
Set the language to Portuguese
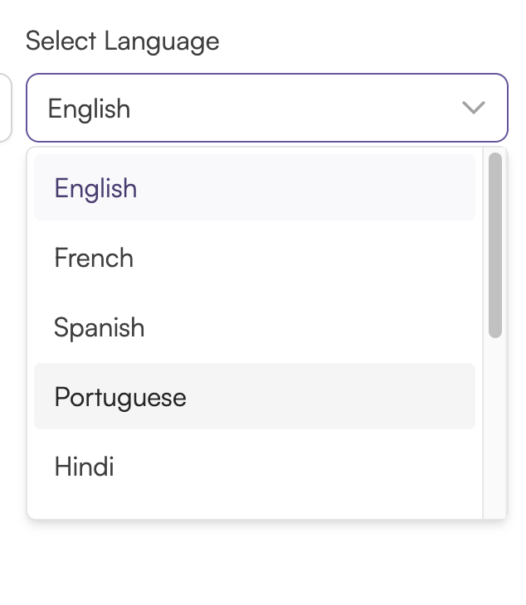point(255,396)
